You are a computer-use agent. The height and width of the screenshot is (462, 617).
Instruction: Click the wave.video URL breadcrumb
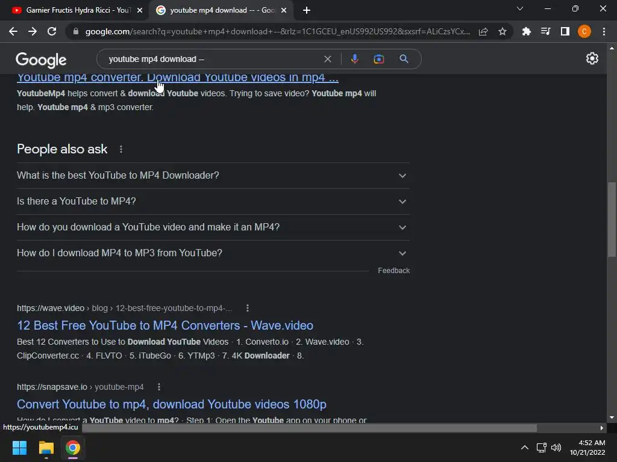point(124,308)
